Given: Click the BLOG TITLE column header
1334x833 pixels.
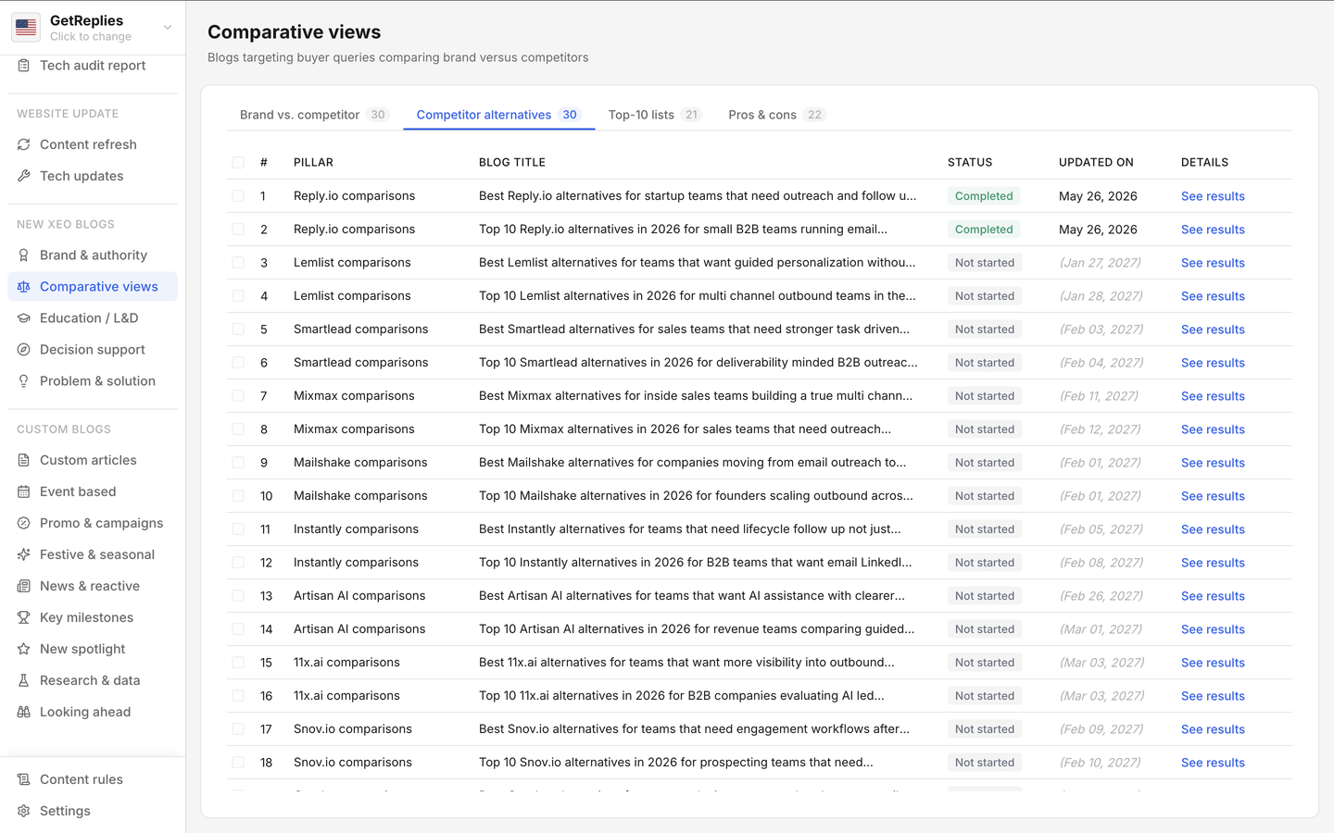Looking at the screenshot, I should click(x=512, y=162).
